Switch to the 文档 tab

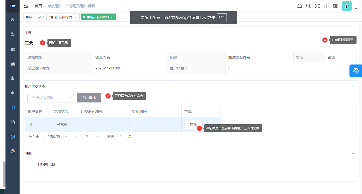[x=41, y=17]
